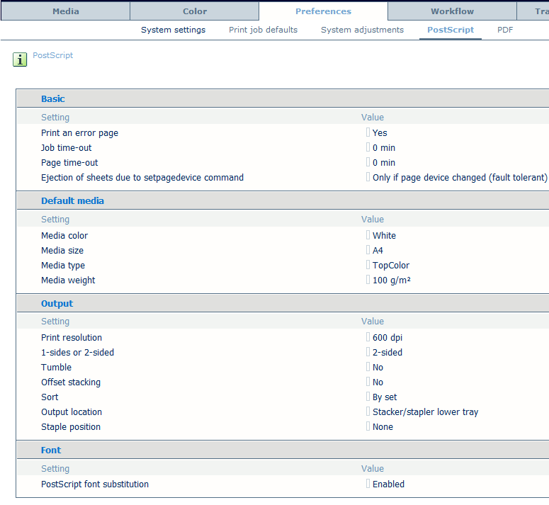
Task: Click the icon beside the 600 dpi value
Action: pyautogui.click(x=368, y=337)
